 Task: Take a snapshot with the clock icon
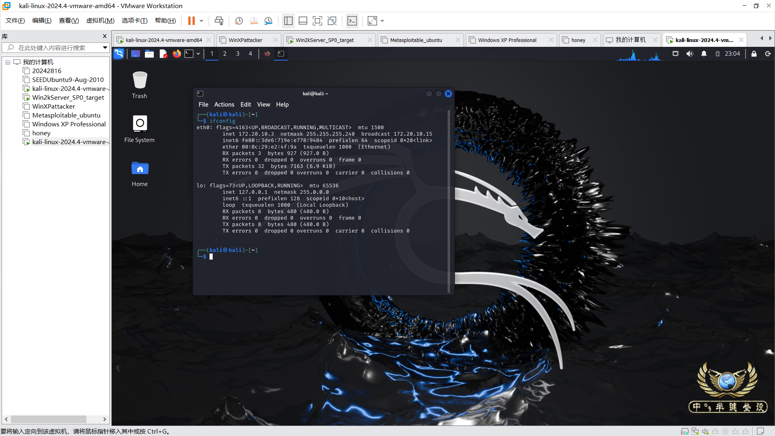[x=239, y=21]
